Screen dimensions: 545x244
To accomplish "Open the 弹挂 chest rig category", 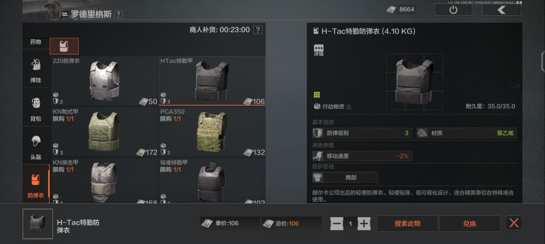I will [x=36, y=71].
